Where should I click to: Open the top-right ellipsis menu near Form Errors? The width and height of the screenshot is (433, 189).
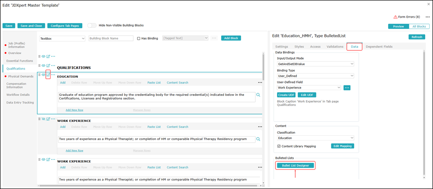428,17
